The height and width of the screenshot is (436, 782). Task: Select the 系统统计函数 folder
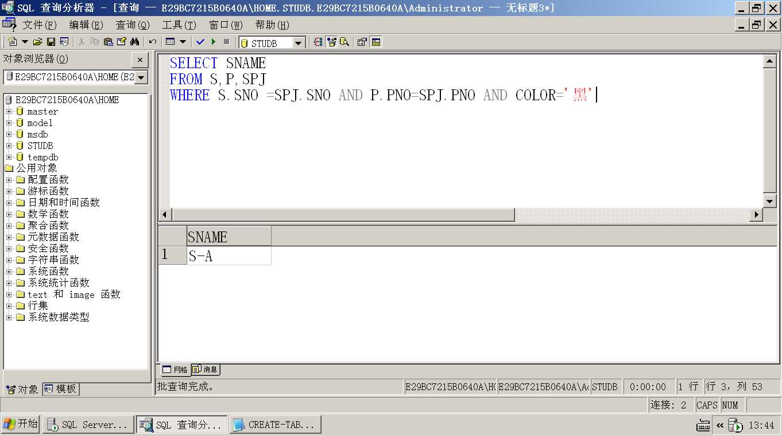(x=59, y=282)
